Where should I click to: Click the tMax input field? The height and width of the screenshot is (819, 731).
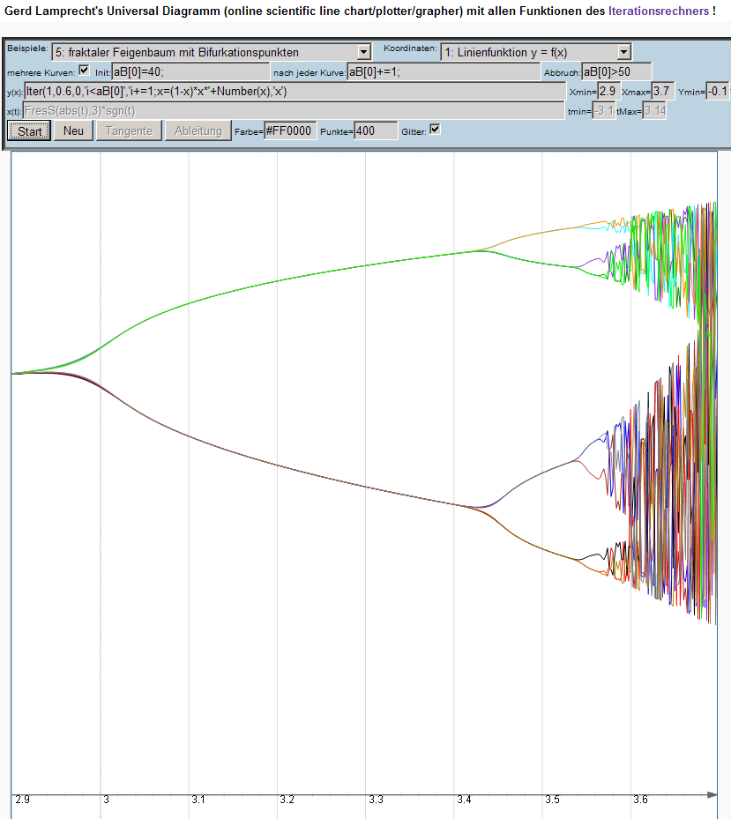654,111
